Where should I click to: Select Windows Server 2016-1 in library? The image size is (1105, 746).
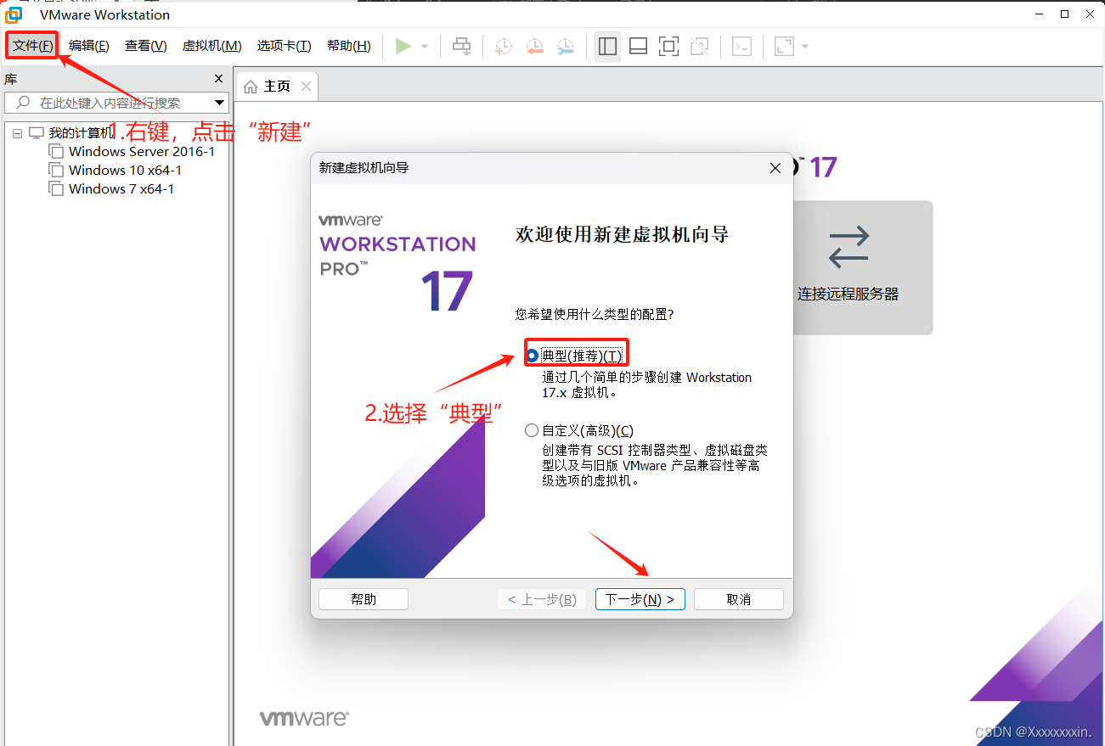(141, 151)
